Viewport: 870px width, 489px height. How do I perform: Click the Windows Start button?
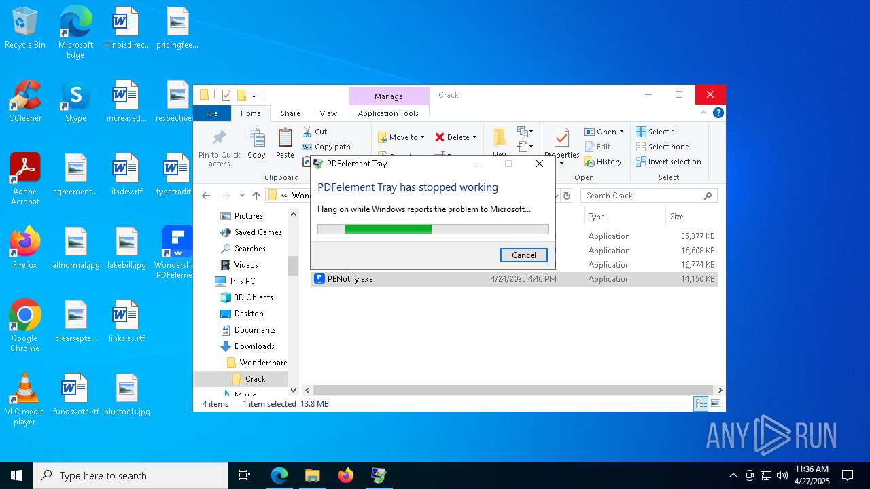tap(16, 475)
